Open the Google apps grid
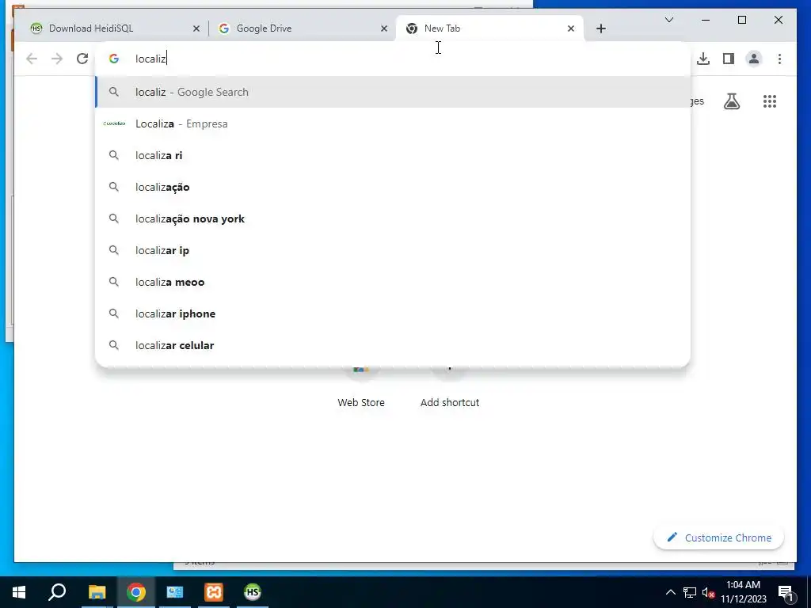This screenshot has height=608, width=811. [770, 101]
